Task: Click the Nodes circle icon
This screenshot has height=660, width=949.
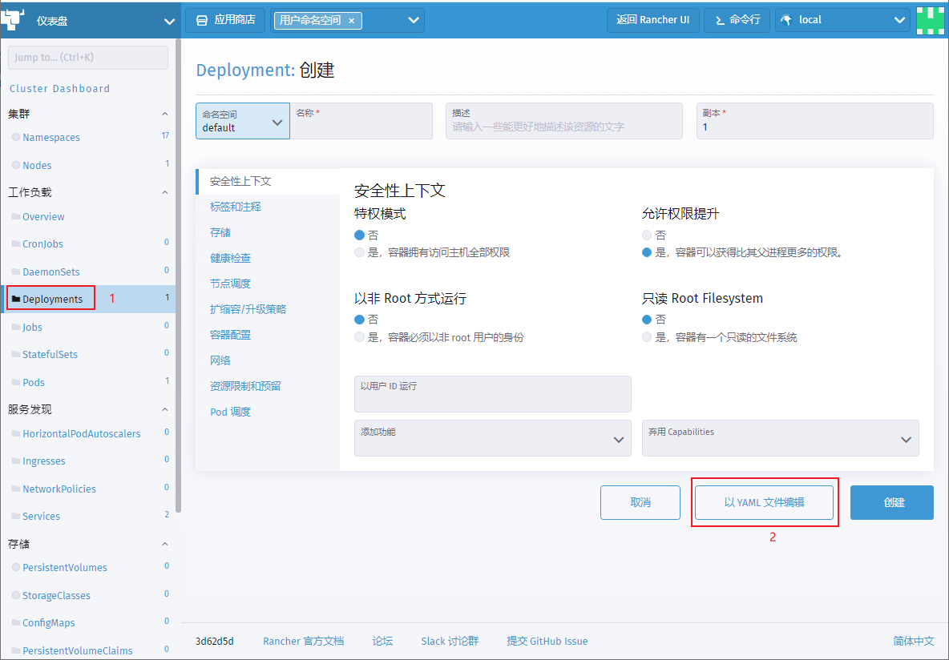Action: [16, 165]
